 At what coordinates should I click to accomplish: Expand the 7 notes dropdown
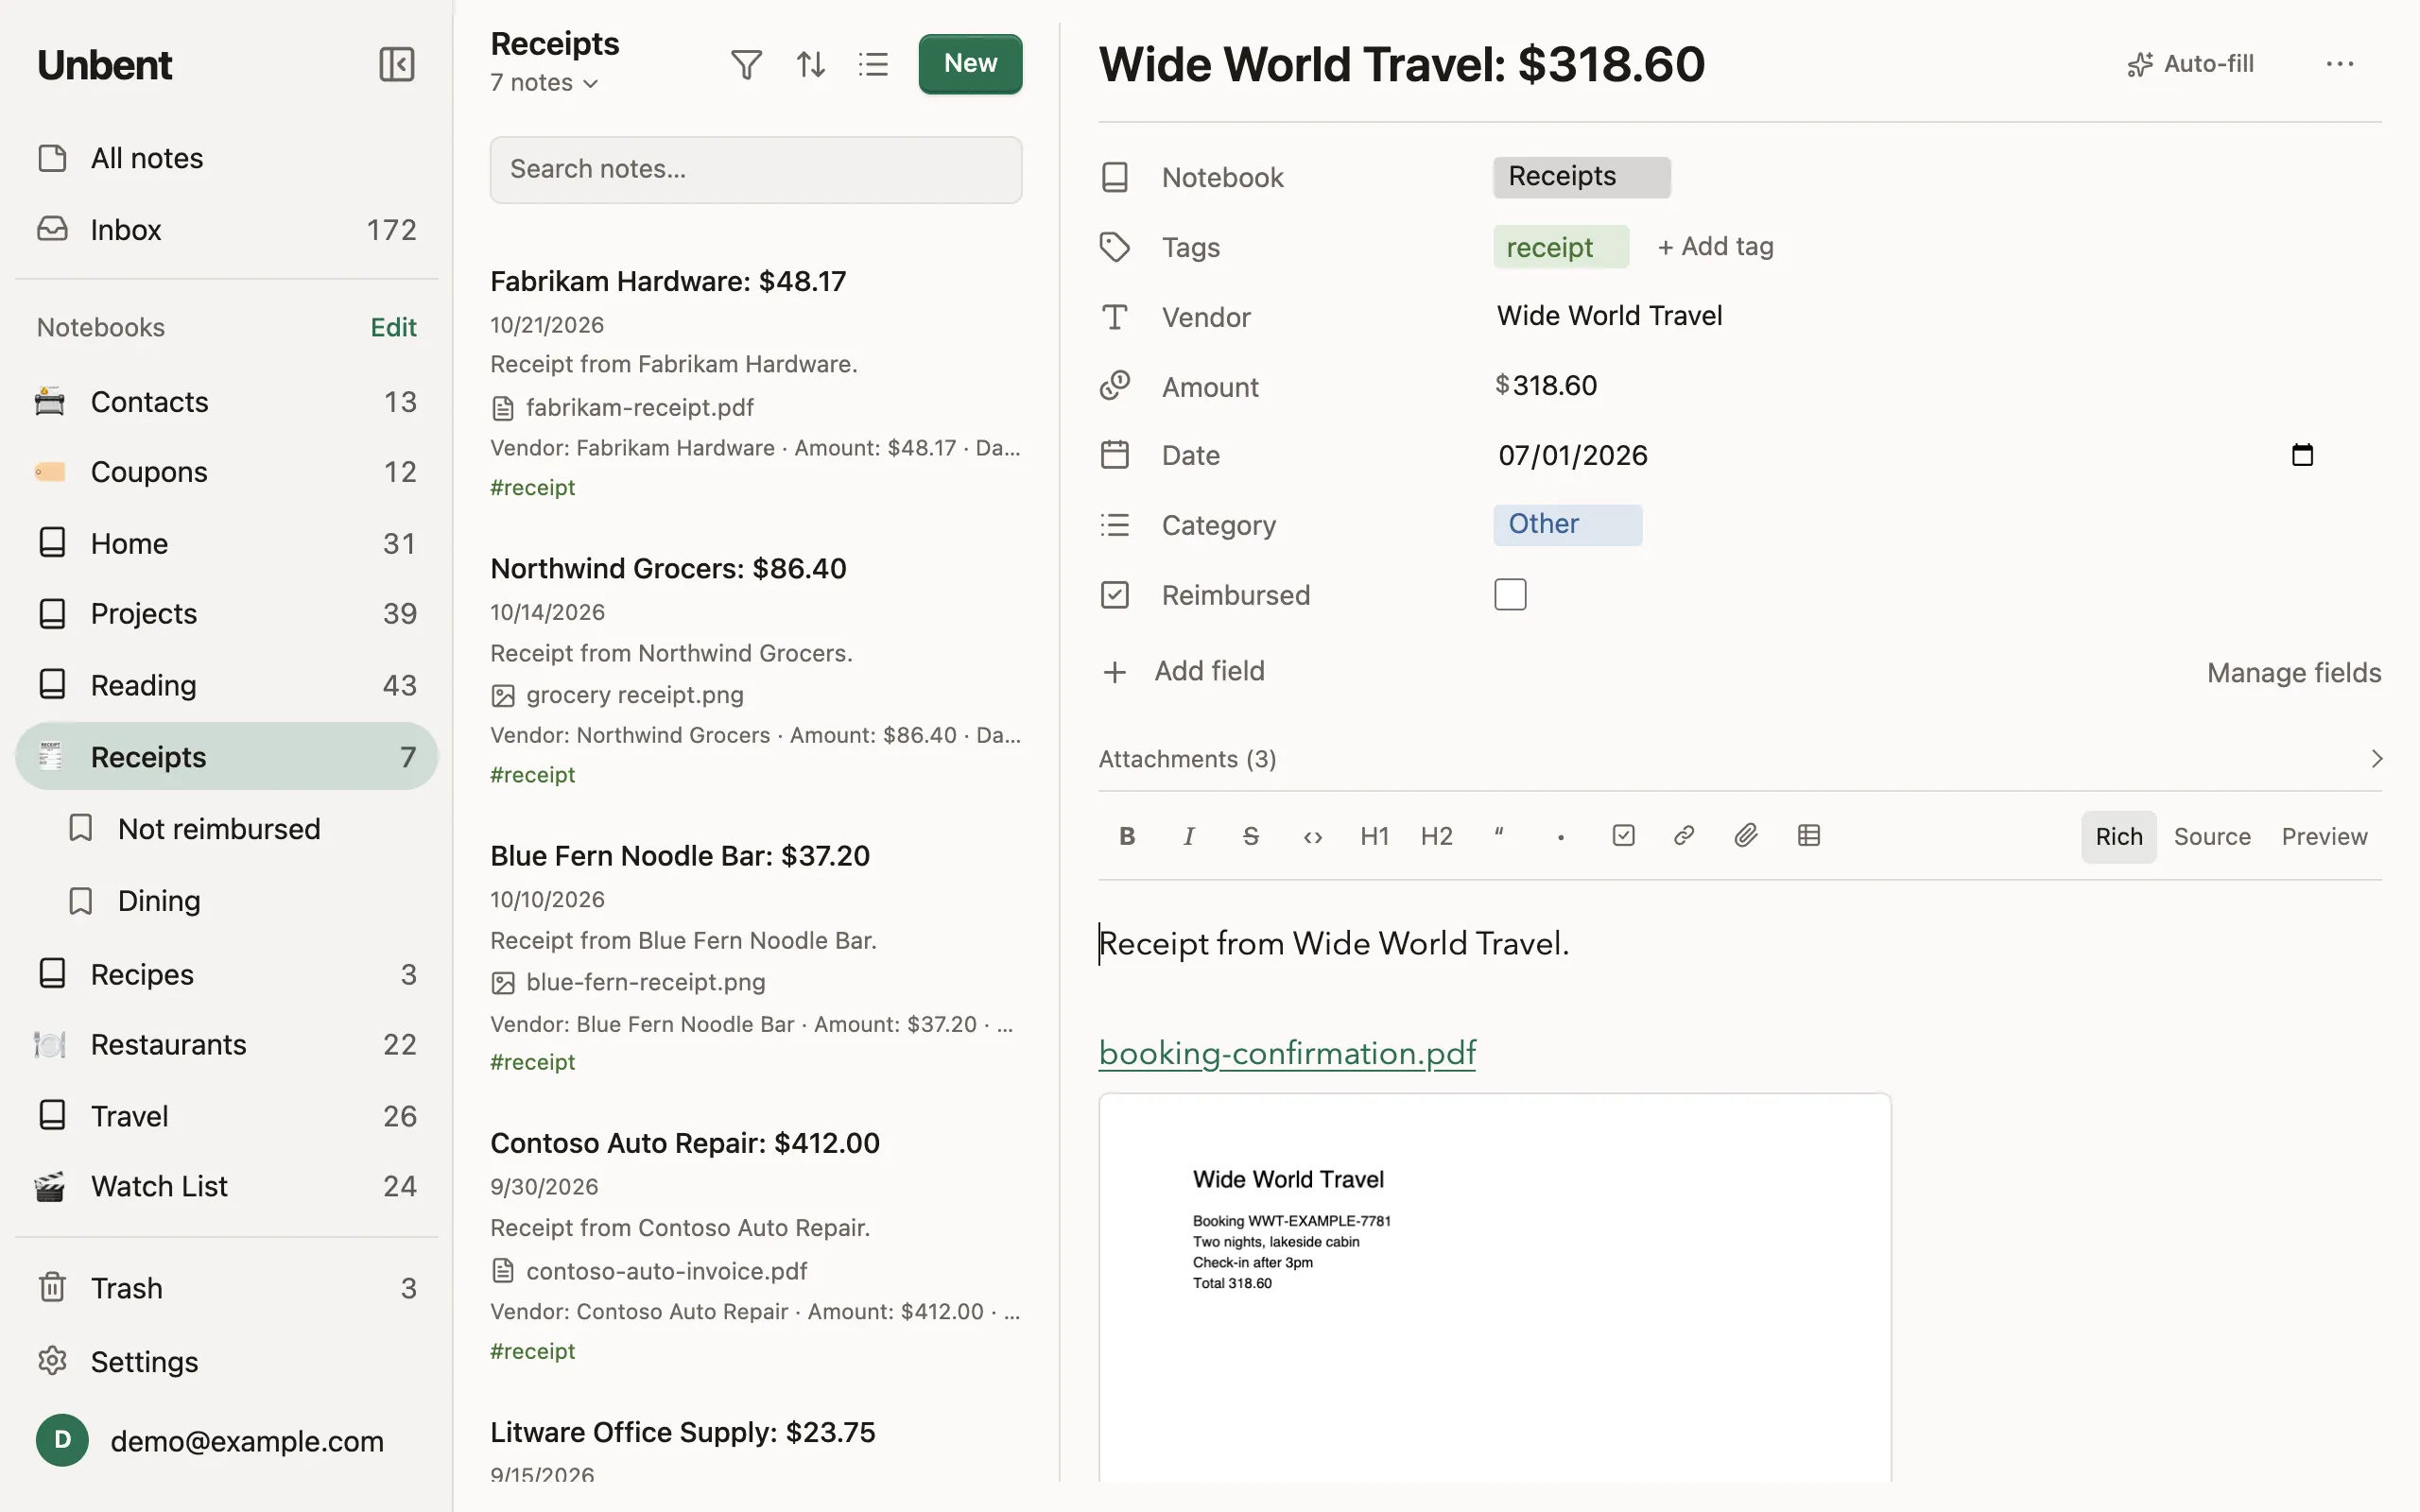[x=544, y=83]
